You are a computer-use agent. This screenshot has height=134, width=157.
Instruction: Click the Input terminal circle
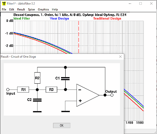[x=8, y=90]
